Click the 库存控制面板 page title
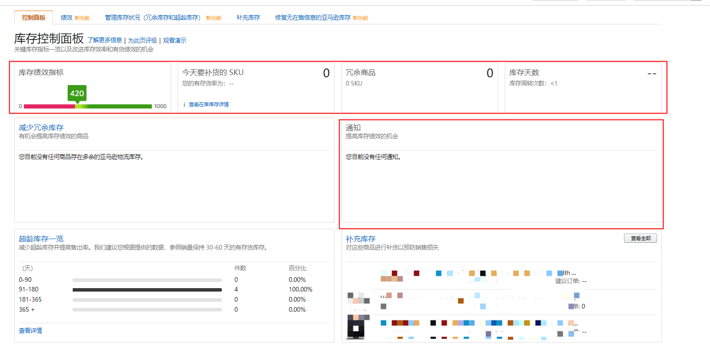 click(49, 38)
